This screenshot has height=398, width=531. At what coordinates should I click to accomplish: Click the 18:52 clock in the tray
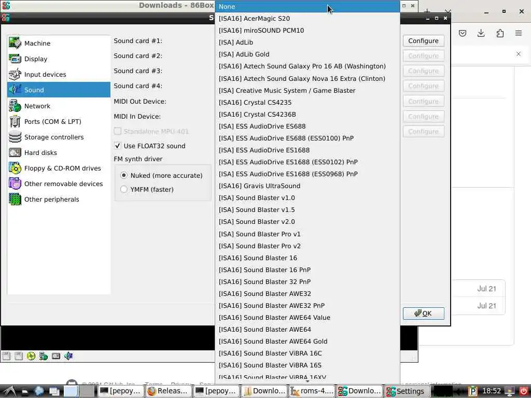click(x=492, y=391)
